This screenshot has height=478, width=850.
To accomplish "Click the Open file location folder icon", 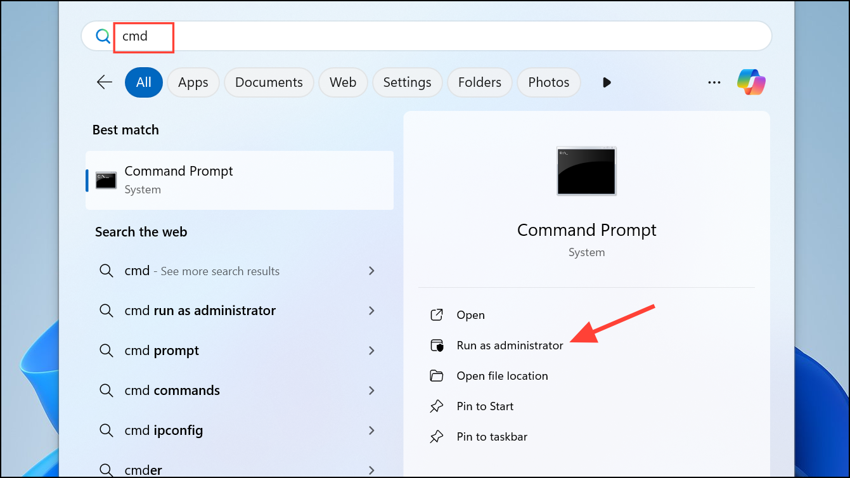I will coord(437,375).
